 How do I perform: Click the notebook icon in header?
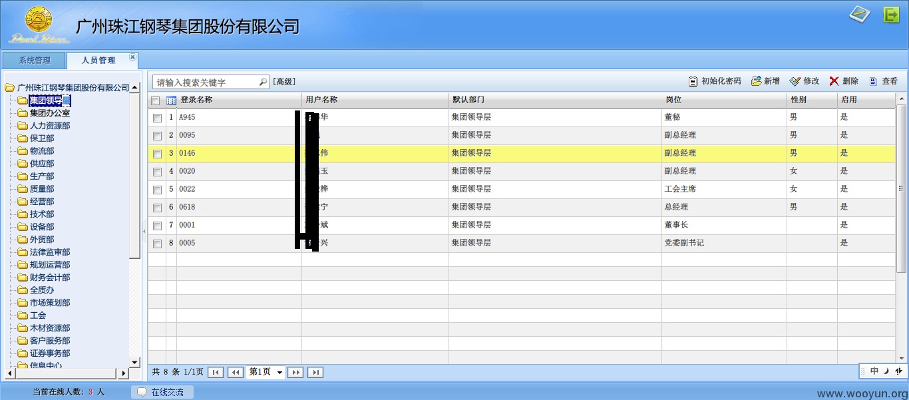[x=860, y=14]
